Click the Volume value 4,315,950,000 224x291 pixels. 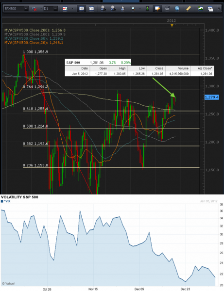click(x=179, y=74)
